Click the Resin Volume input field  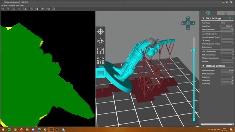tap(227, 29)
